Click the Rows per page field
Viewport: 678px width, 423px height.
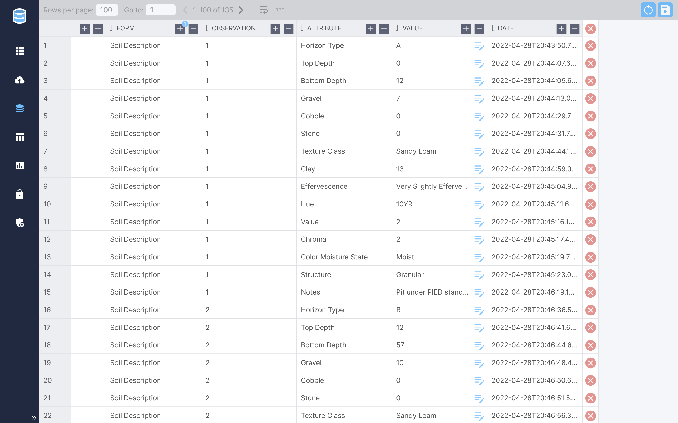point(106,10)
